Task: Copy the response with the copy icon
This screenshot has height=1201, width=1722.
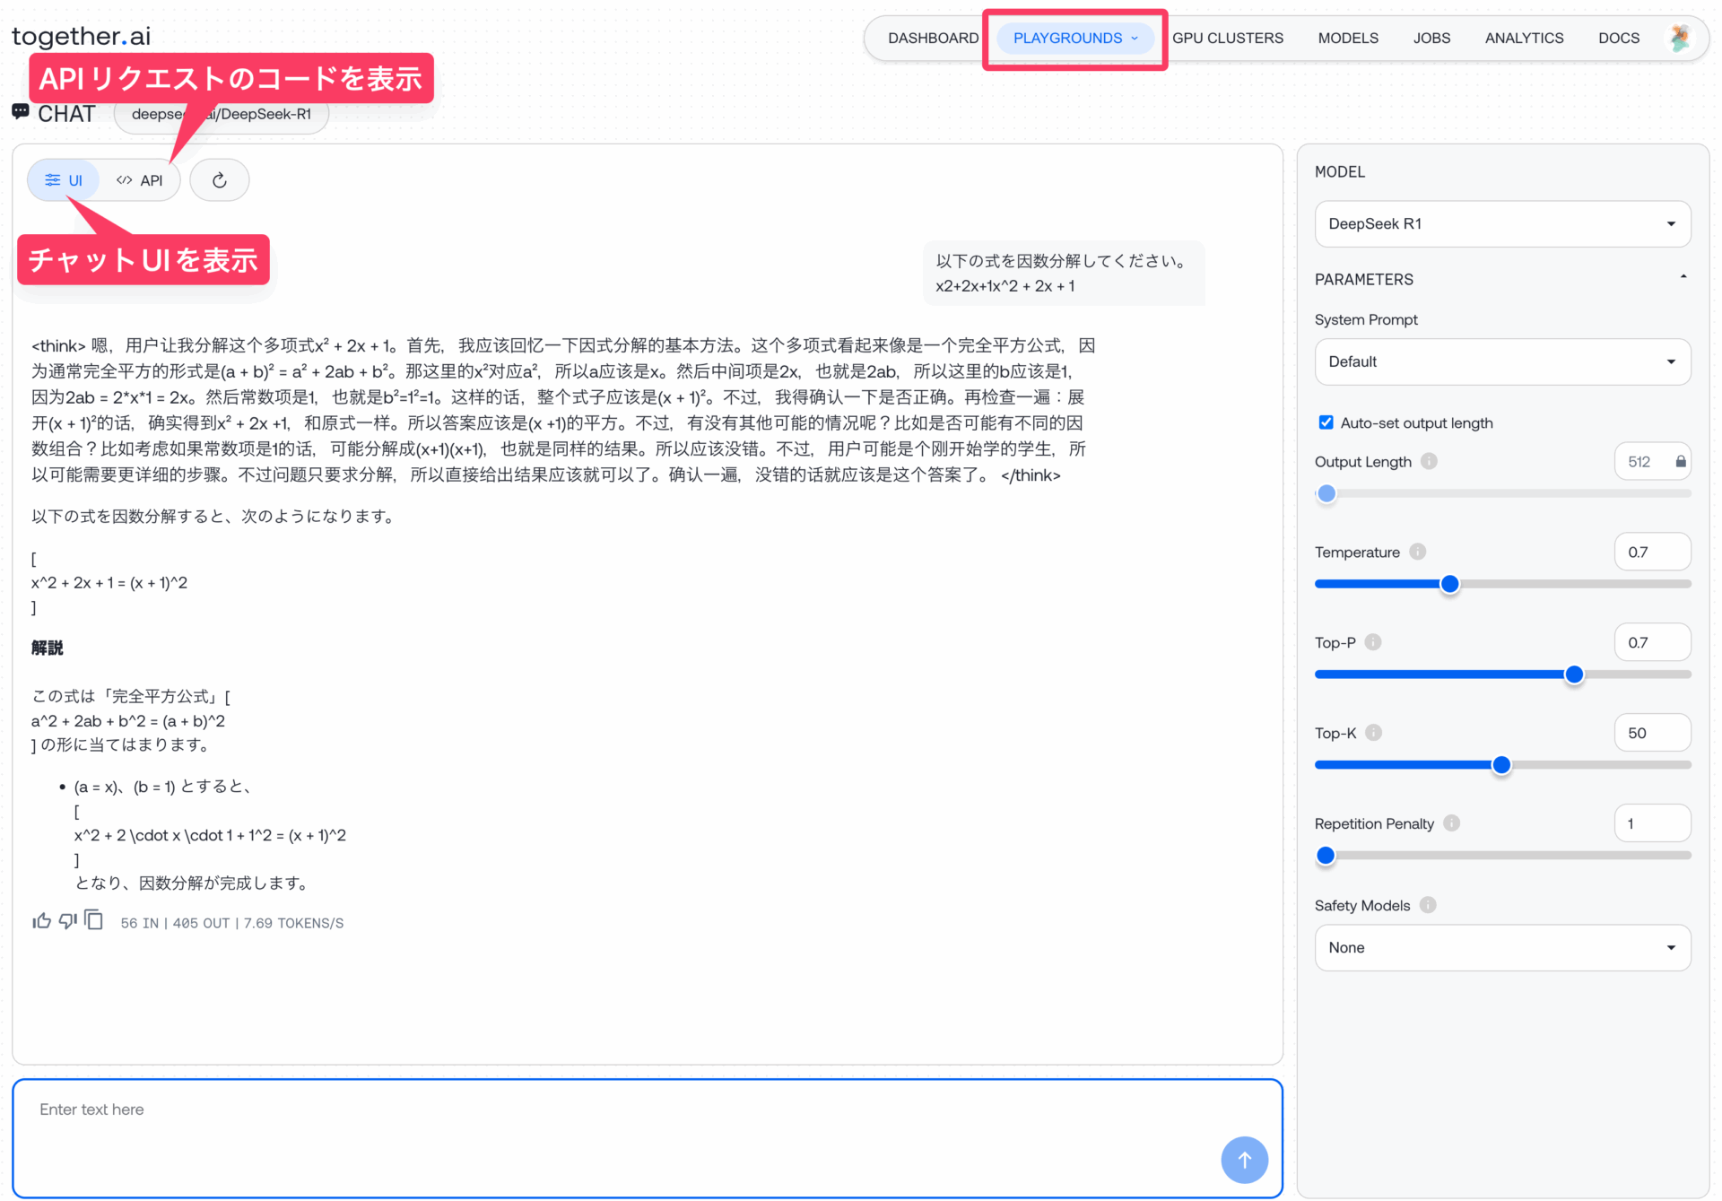Action: click(x=94, y=920)
